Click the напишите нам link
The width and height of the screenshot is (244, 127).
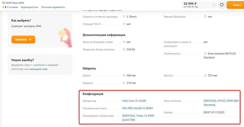pos(39,69)
